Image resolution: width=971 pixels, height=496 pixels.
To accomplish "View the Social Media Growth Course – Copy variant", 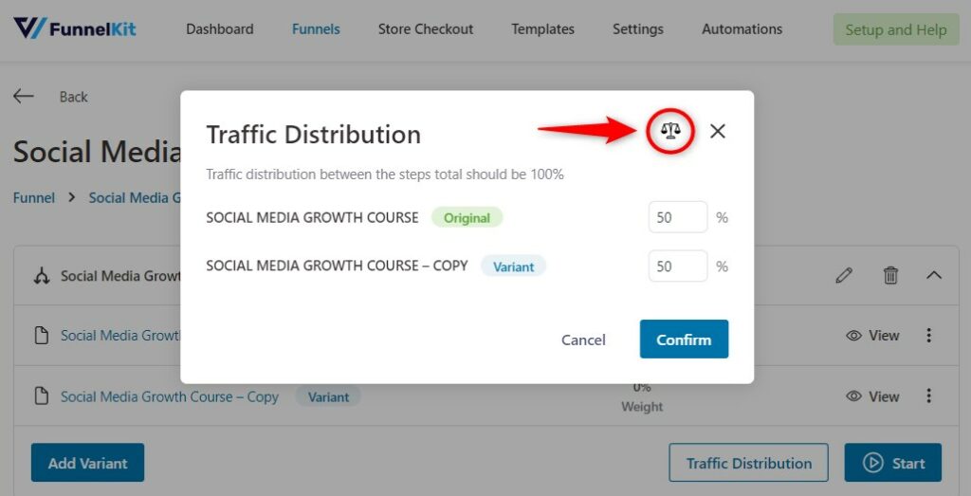I will tap(872, 396).
